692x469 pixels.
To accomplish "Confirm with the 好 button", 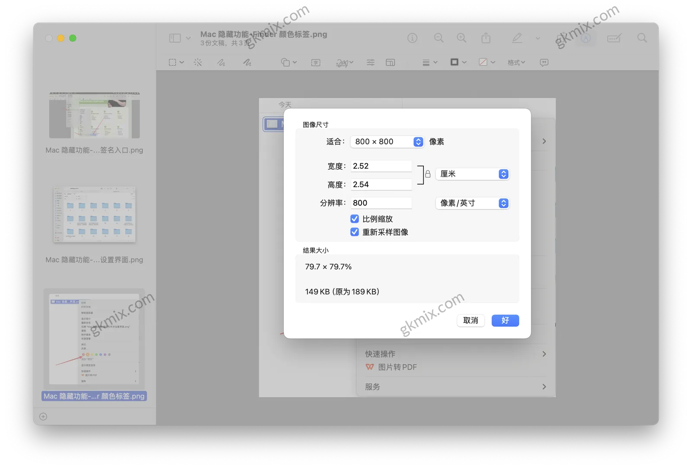I will [505, 320].
